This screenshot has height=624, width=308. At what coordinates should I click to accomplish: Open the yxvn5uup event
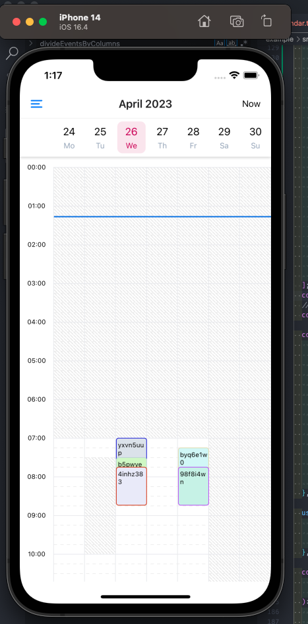(x=131, y=448)
